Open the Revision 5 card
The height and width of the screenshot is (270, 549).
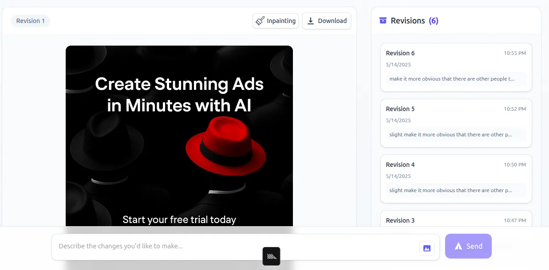[x=456, y=123]
